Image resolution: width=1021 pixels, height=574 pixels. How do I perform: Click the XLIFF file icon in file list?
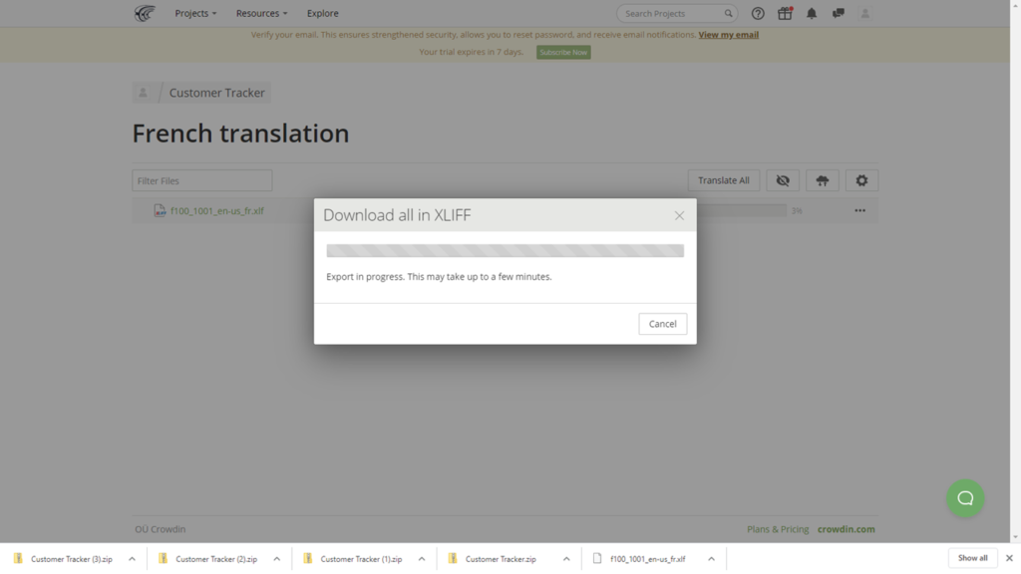(x=160, y=210)
